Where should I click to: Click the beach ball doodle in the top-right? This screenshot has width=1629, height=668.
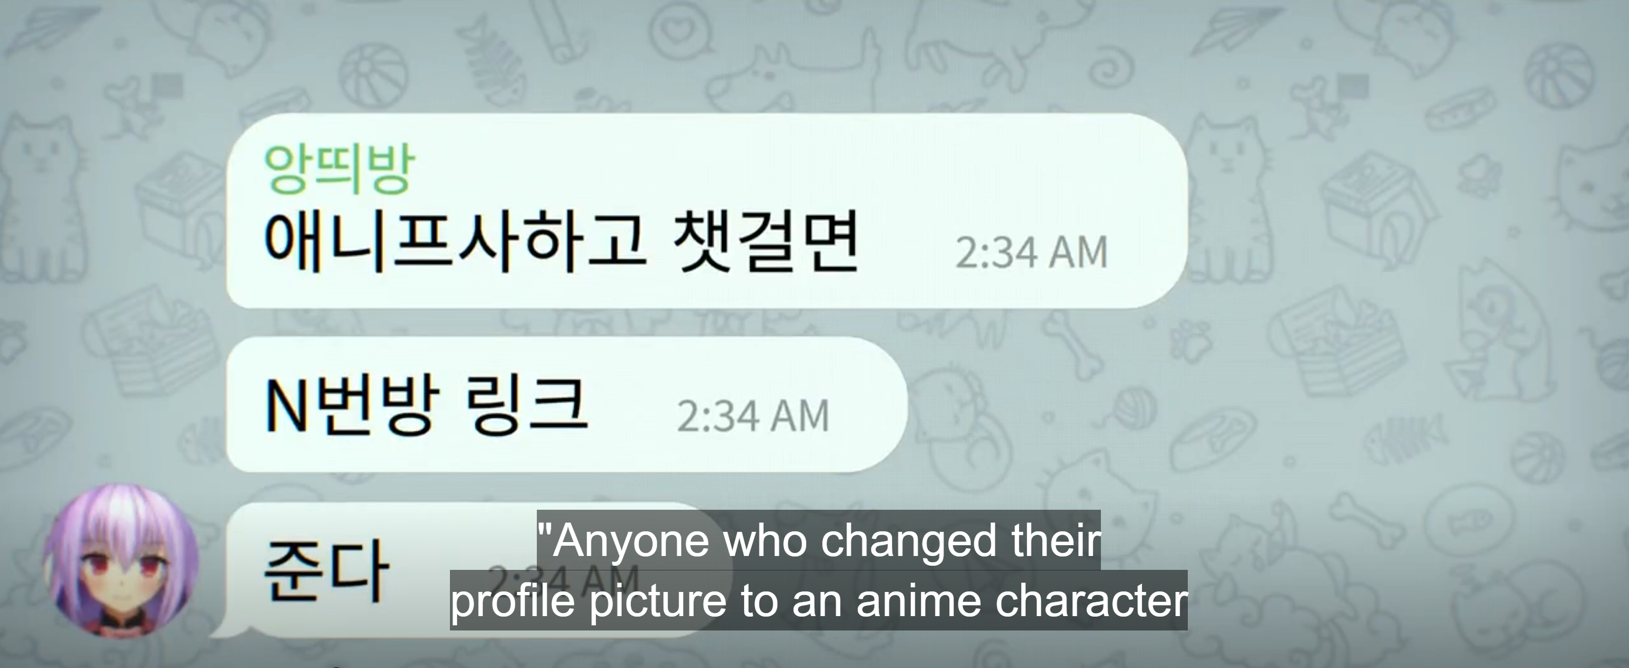1558,77
